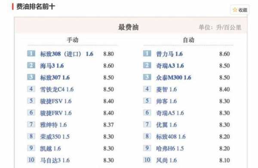
Task: Open the 标致308（进口）1.6 link
Action: [x=67, y=54]
